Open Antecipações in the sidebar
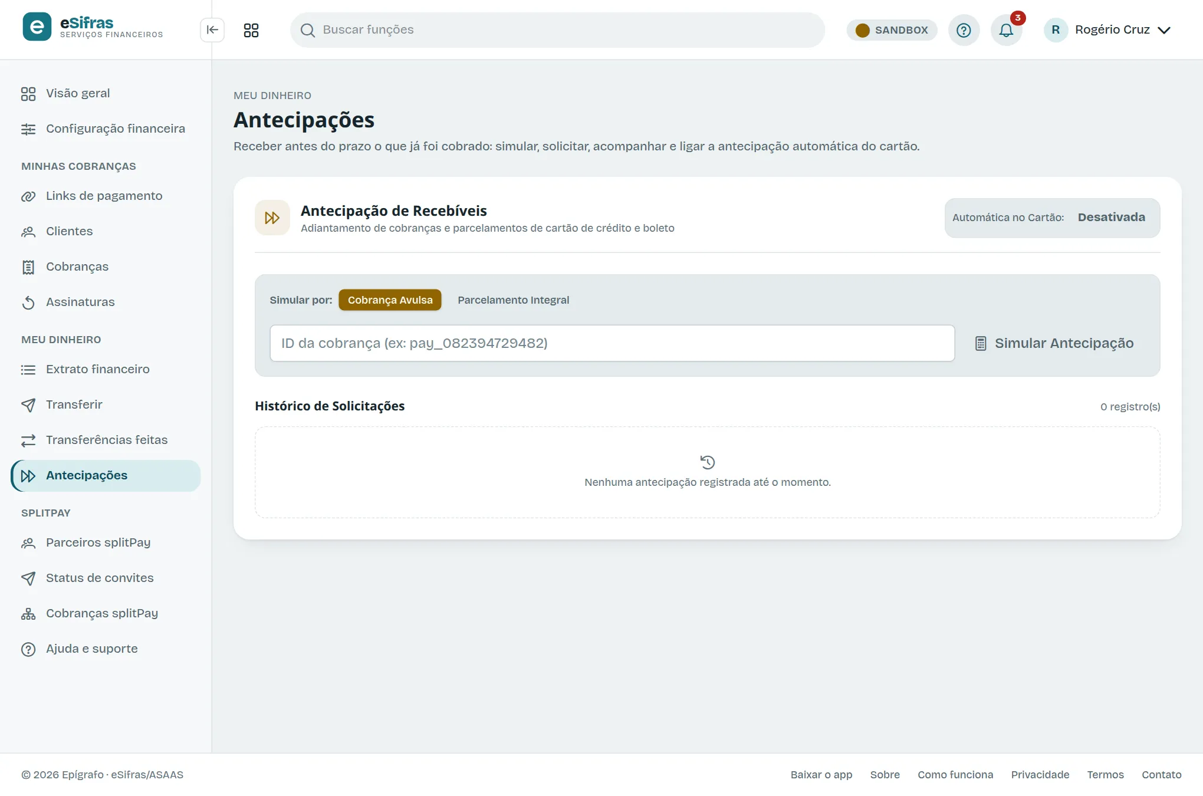 (106, 476)
